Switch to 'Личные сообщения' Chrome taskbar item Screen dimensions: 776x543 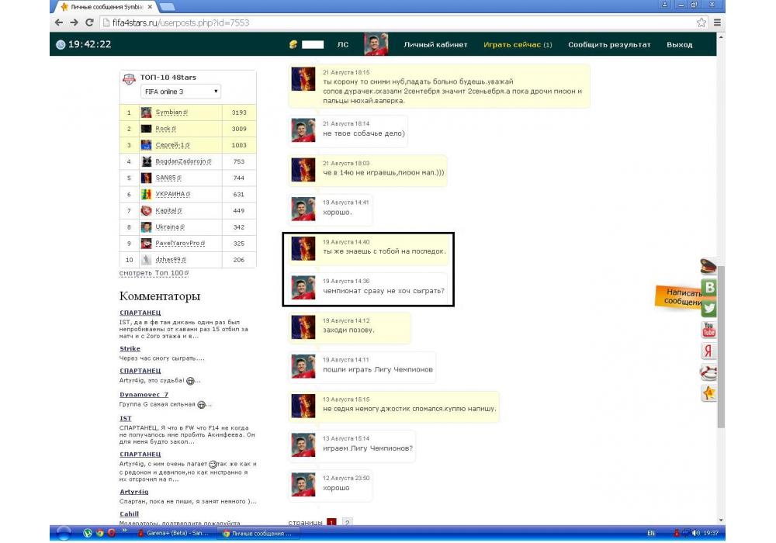pyautogui.click(x=258, y=533)
